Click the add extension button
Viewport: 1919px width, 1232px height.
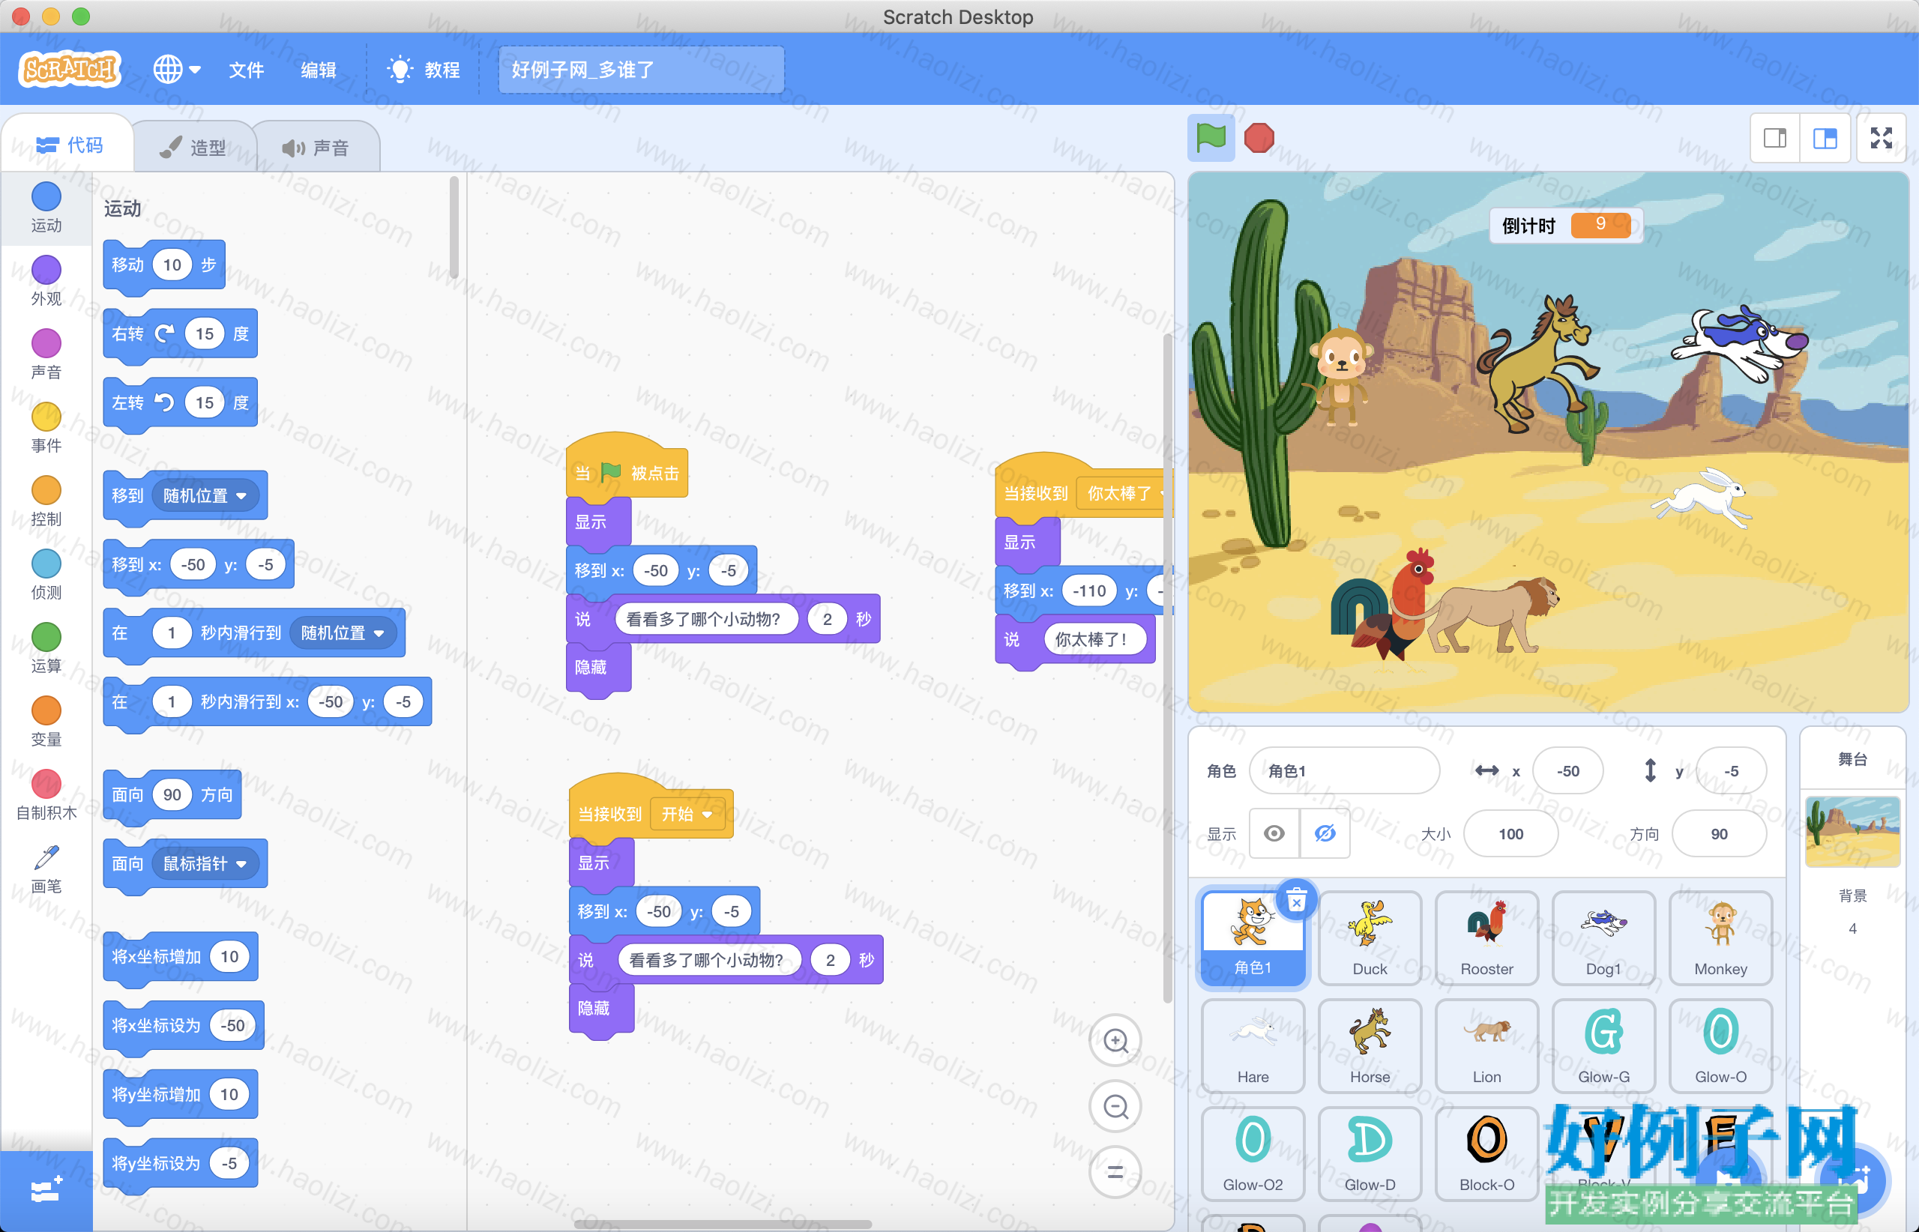point(46,1190)
